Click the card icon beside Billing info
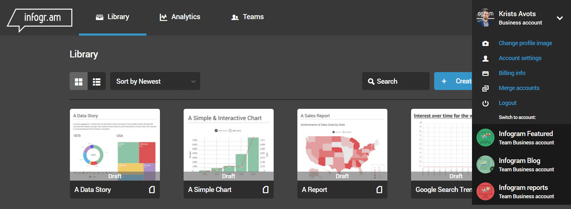571x209 pixels. [x=485, y=74]
